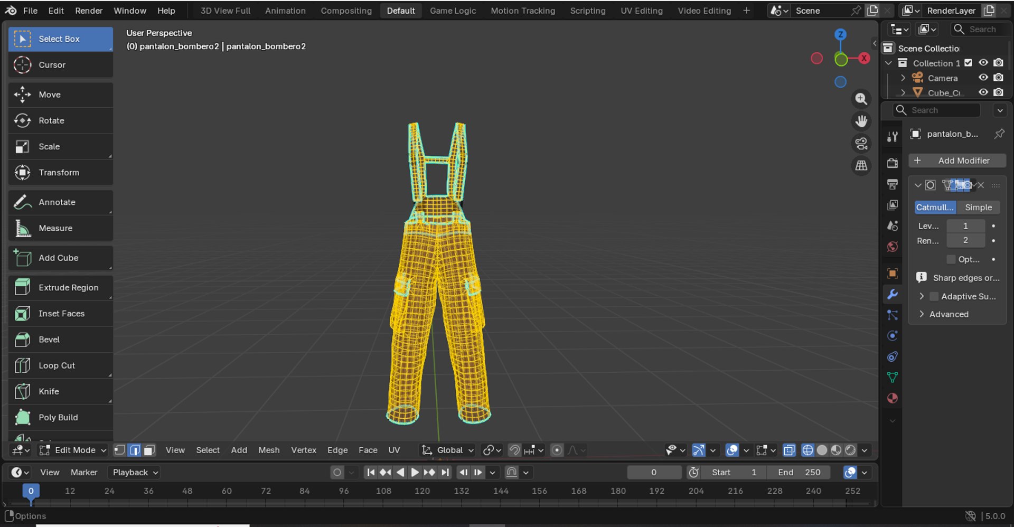The height and width of the screenshot is (527, 1014).
Task: Toggle visibility of Collection 1
Action: coord(983,63)
